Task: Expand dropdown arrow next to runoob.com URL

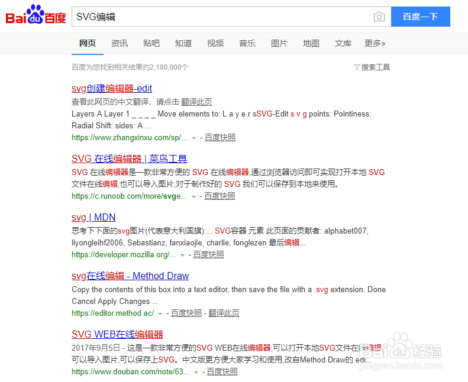Action: (193, 196)
